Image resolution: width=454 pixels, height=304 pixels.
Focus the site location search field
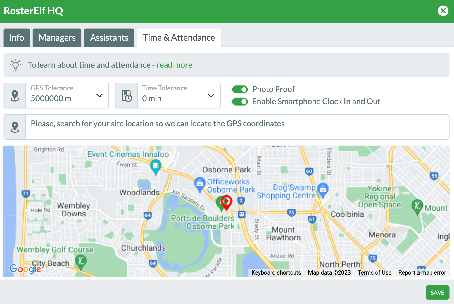tap(237, 127)
